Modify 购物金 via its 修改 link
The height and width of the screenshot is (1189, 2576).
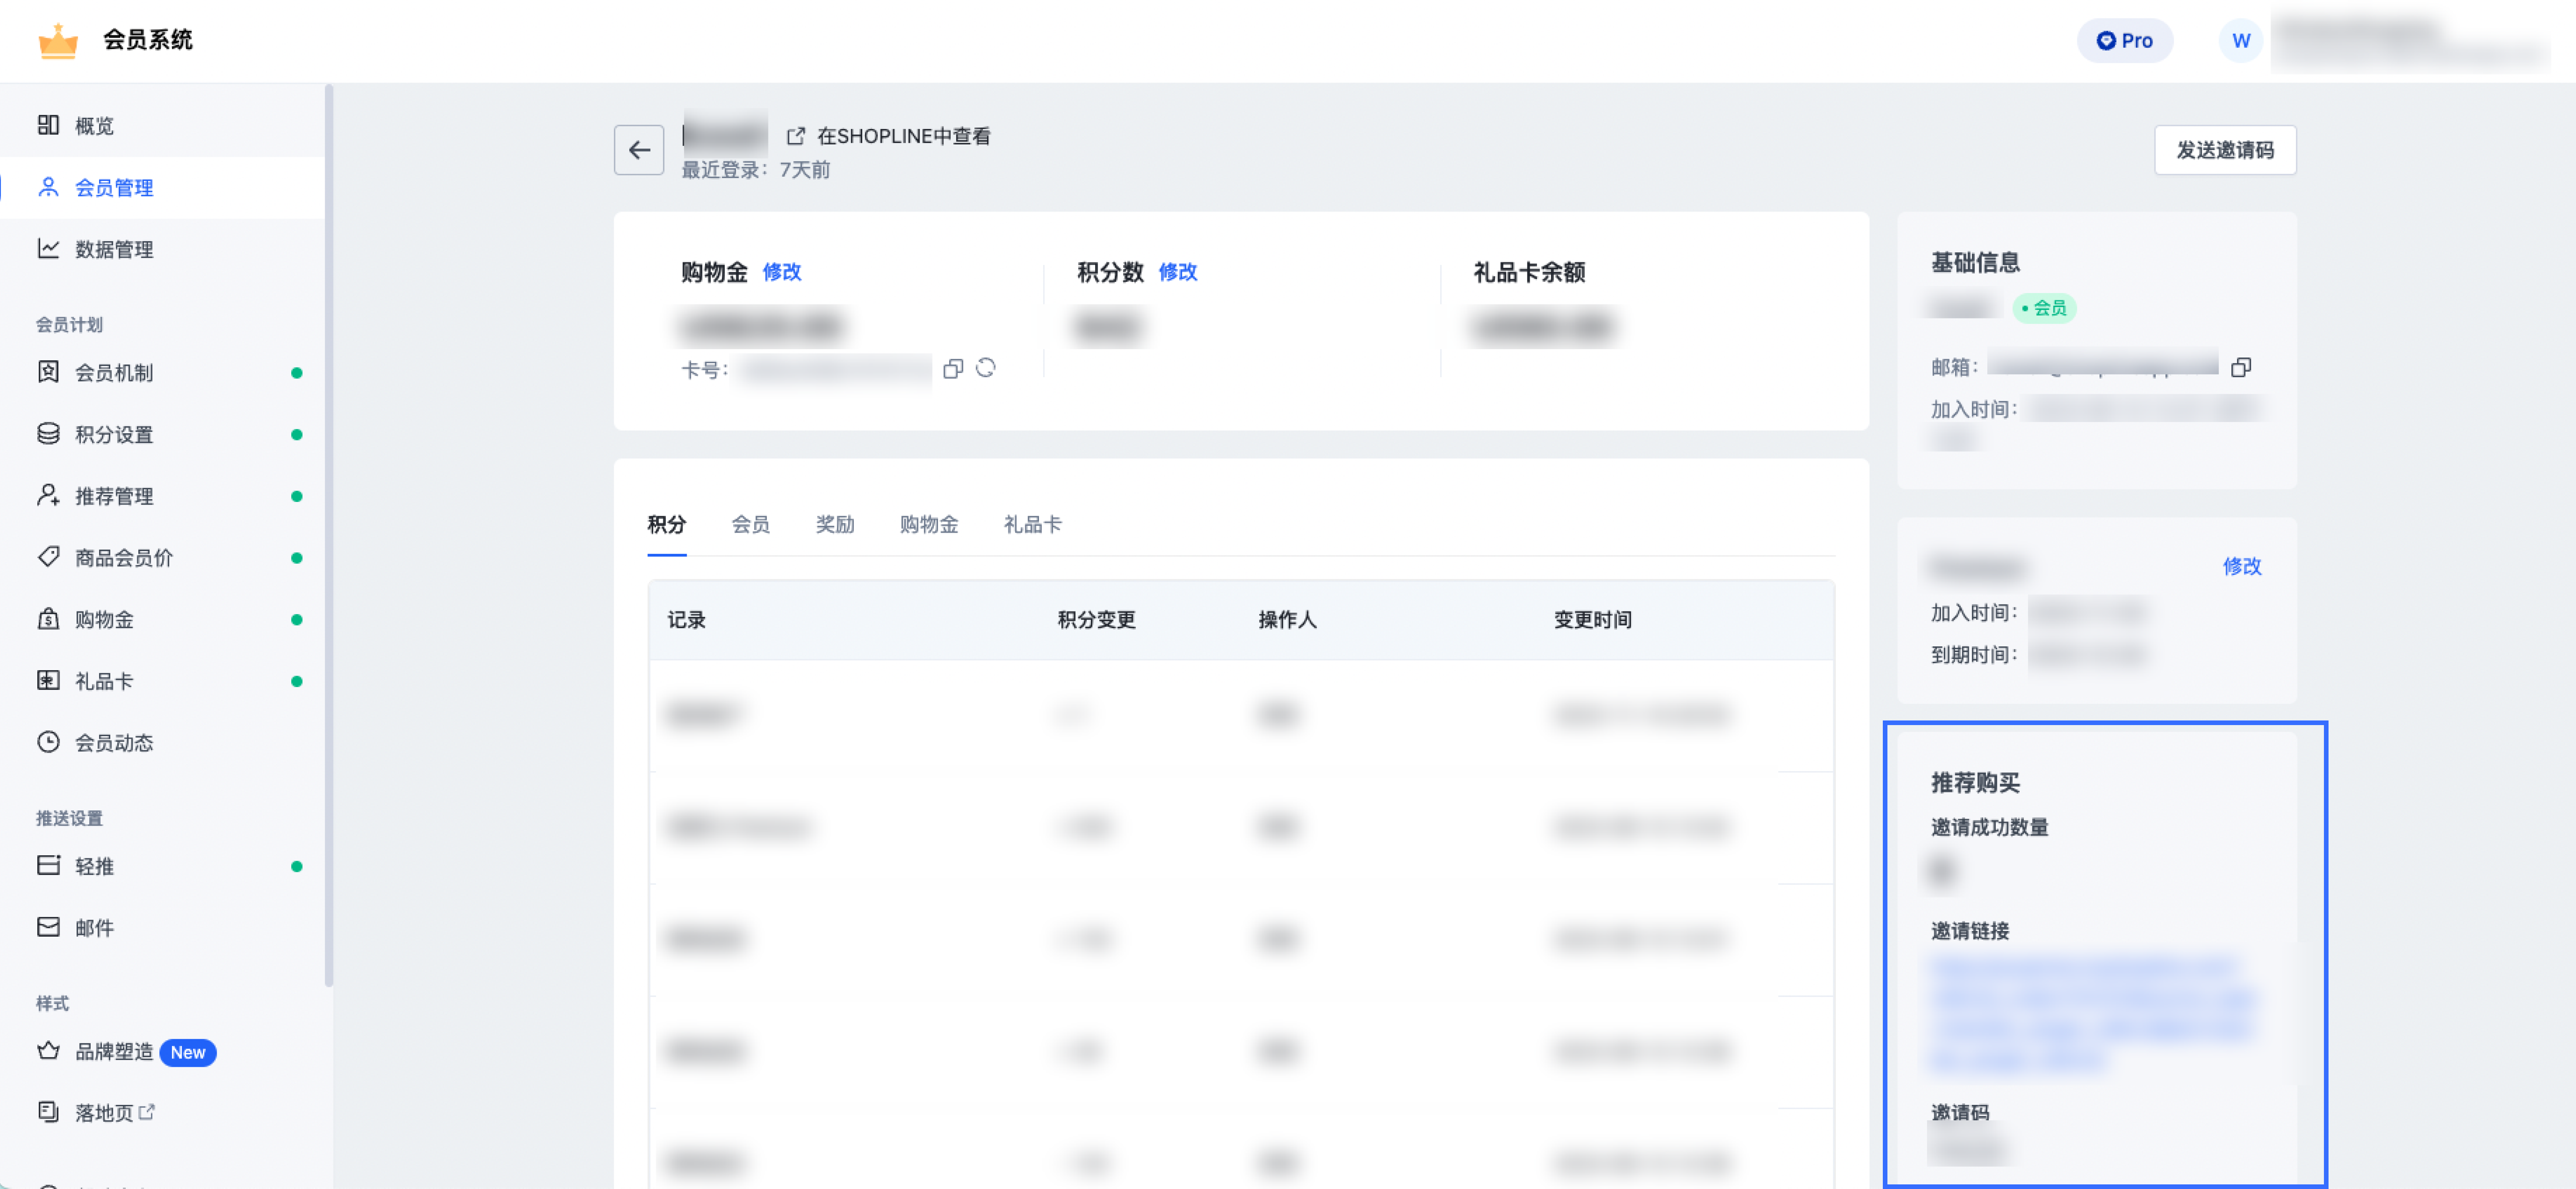(x=781, y=272)
